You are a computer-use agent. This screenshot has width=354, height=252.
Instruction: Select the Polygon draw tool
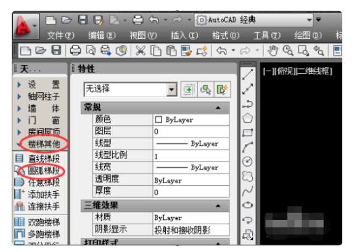point(248,118)
